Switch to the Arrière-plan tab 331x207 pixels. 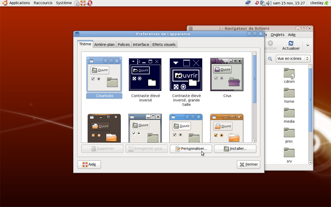click(104, 45)
